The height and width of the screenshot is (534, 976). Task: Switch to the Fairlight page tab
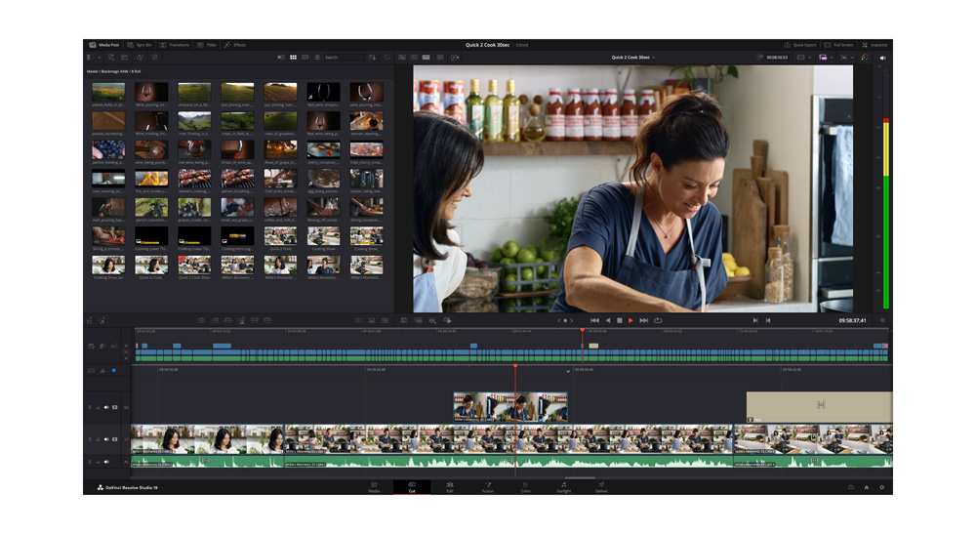click(x=563, y=486)
